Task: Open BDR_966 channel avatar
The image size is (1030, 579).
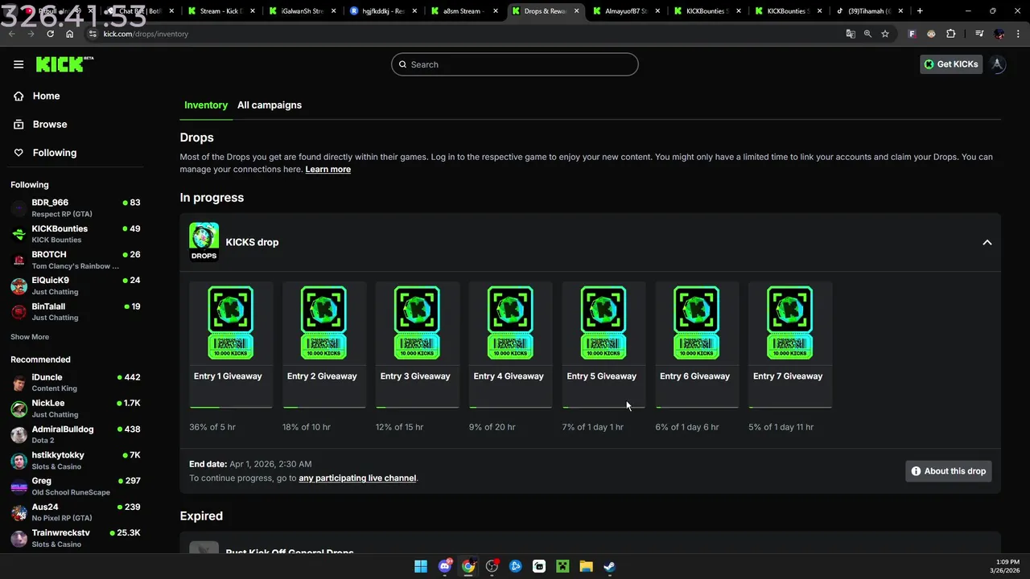Action: point(19,209)
